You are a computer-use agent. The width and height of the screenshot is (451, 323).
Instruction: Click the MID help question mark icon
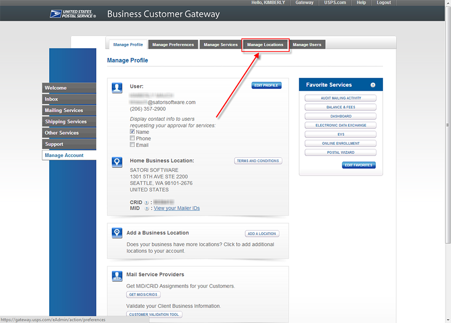pyautogui.click(x=147, y=209)
